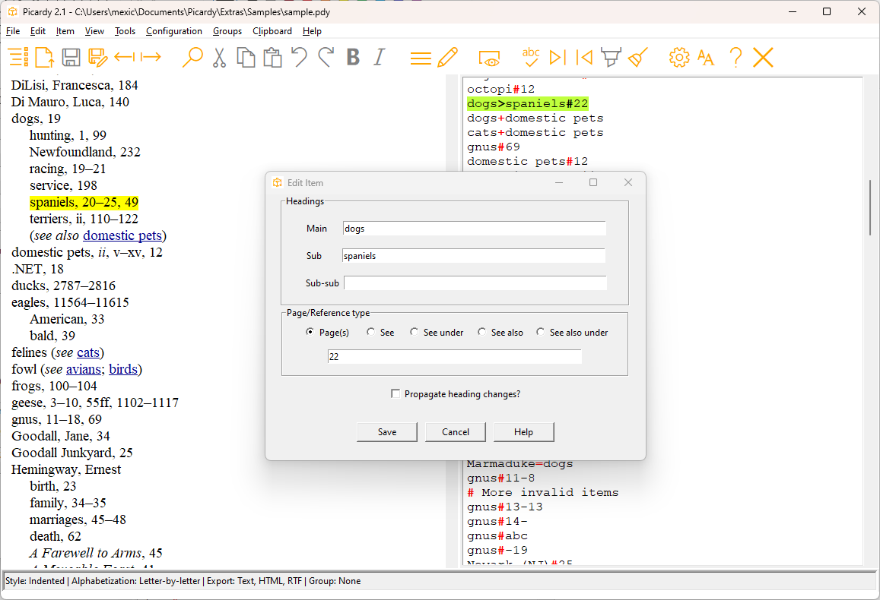Click the 'gnus#abc' source line

tap(497, 535)
